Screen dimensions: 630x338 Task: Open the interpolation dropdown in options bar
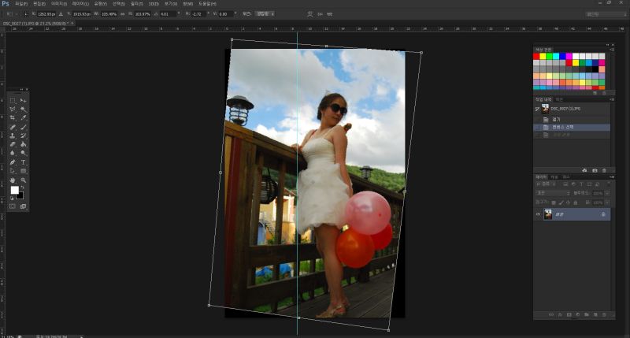[265, 14]
